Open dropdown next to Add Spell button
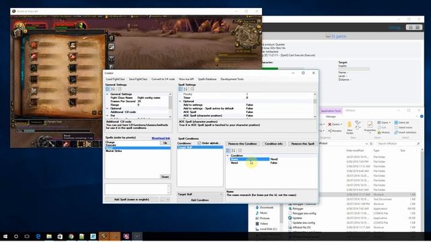Screen dimensions: 431x242 click(x=165, y=200)
